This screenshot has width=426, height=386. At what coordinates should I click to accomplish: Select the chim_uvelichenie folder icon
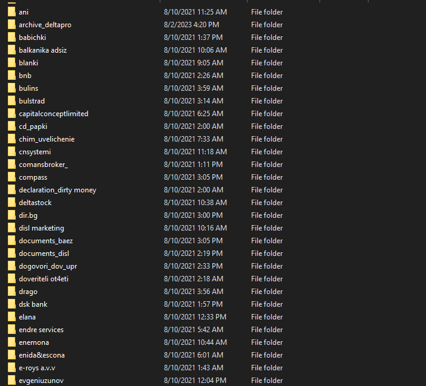(x=11, y=139)
